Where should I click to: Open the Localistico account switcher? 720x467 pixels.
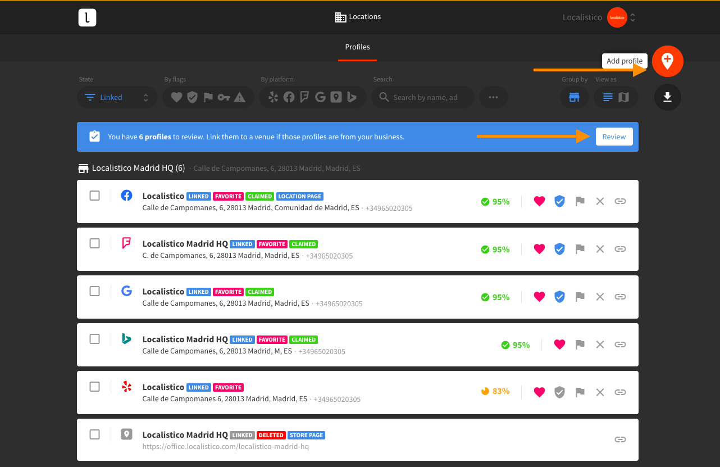599,17
